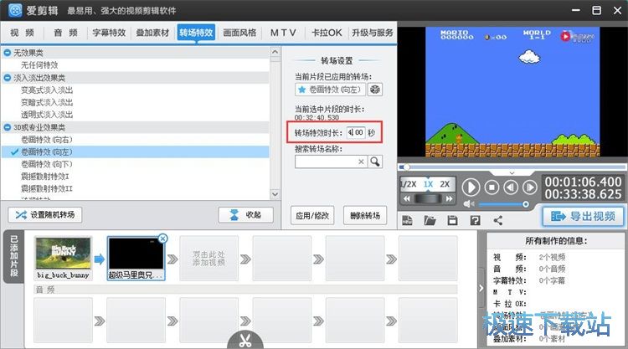Click the 双击此处添加视频 placeholder slot
628x349 pixels.
(x=208, y=258)
